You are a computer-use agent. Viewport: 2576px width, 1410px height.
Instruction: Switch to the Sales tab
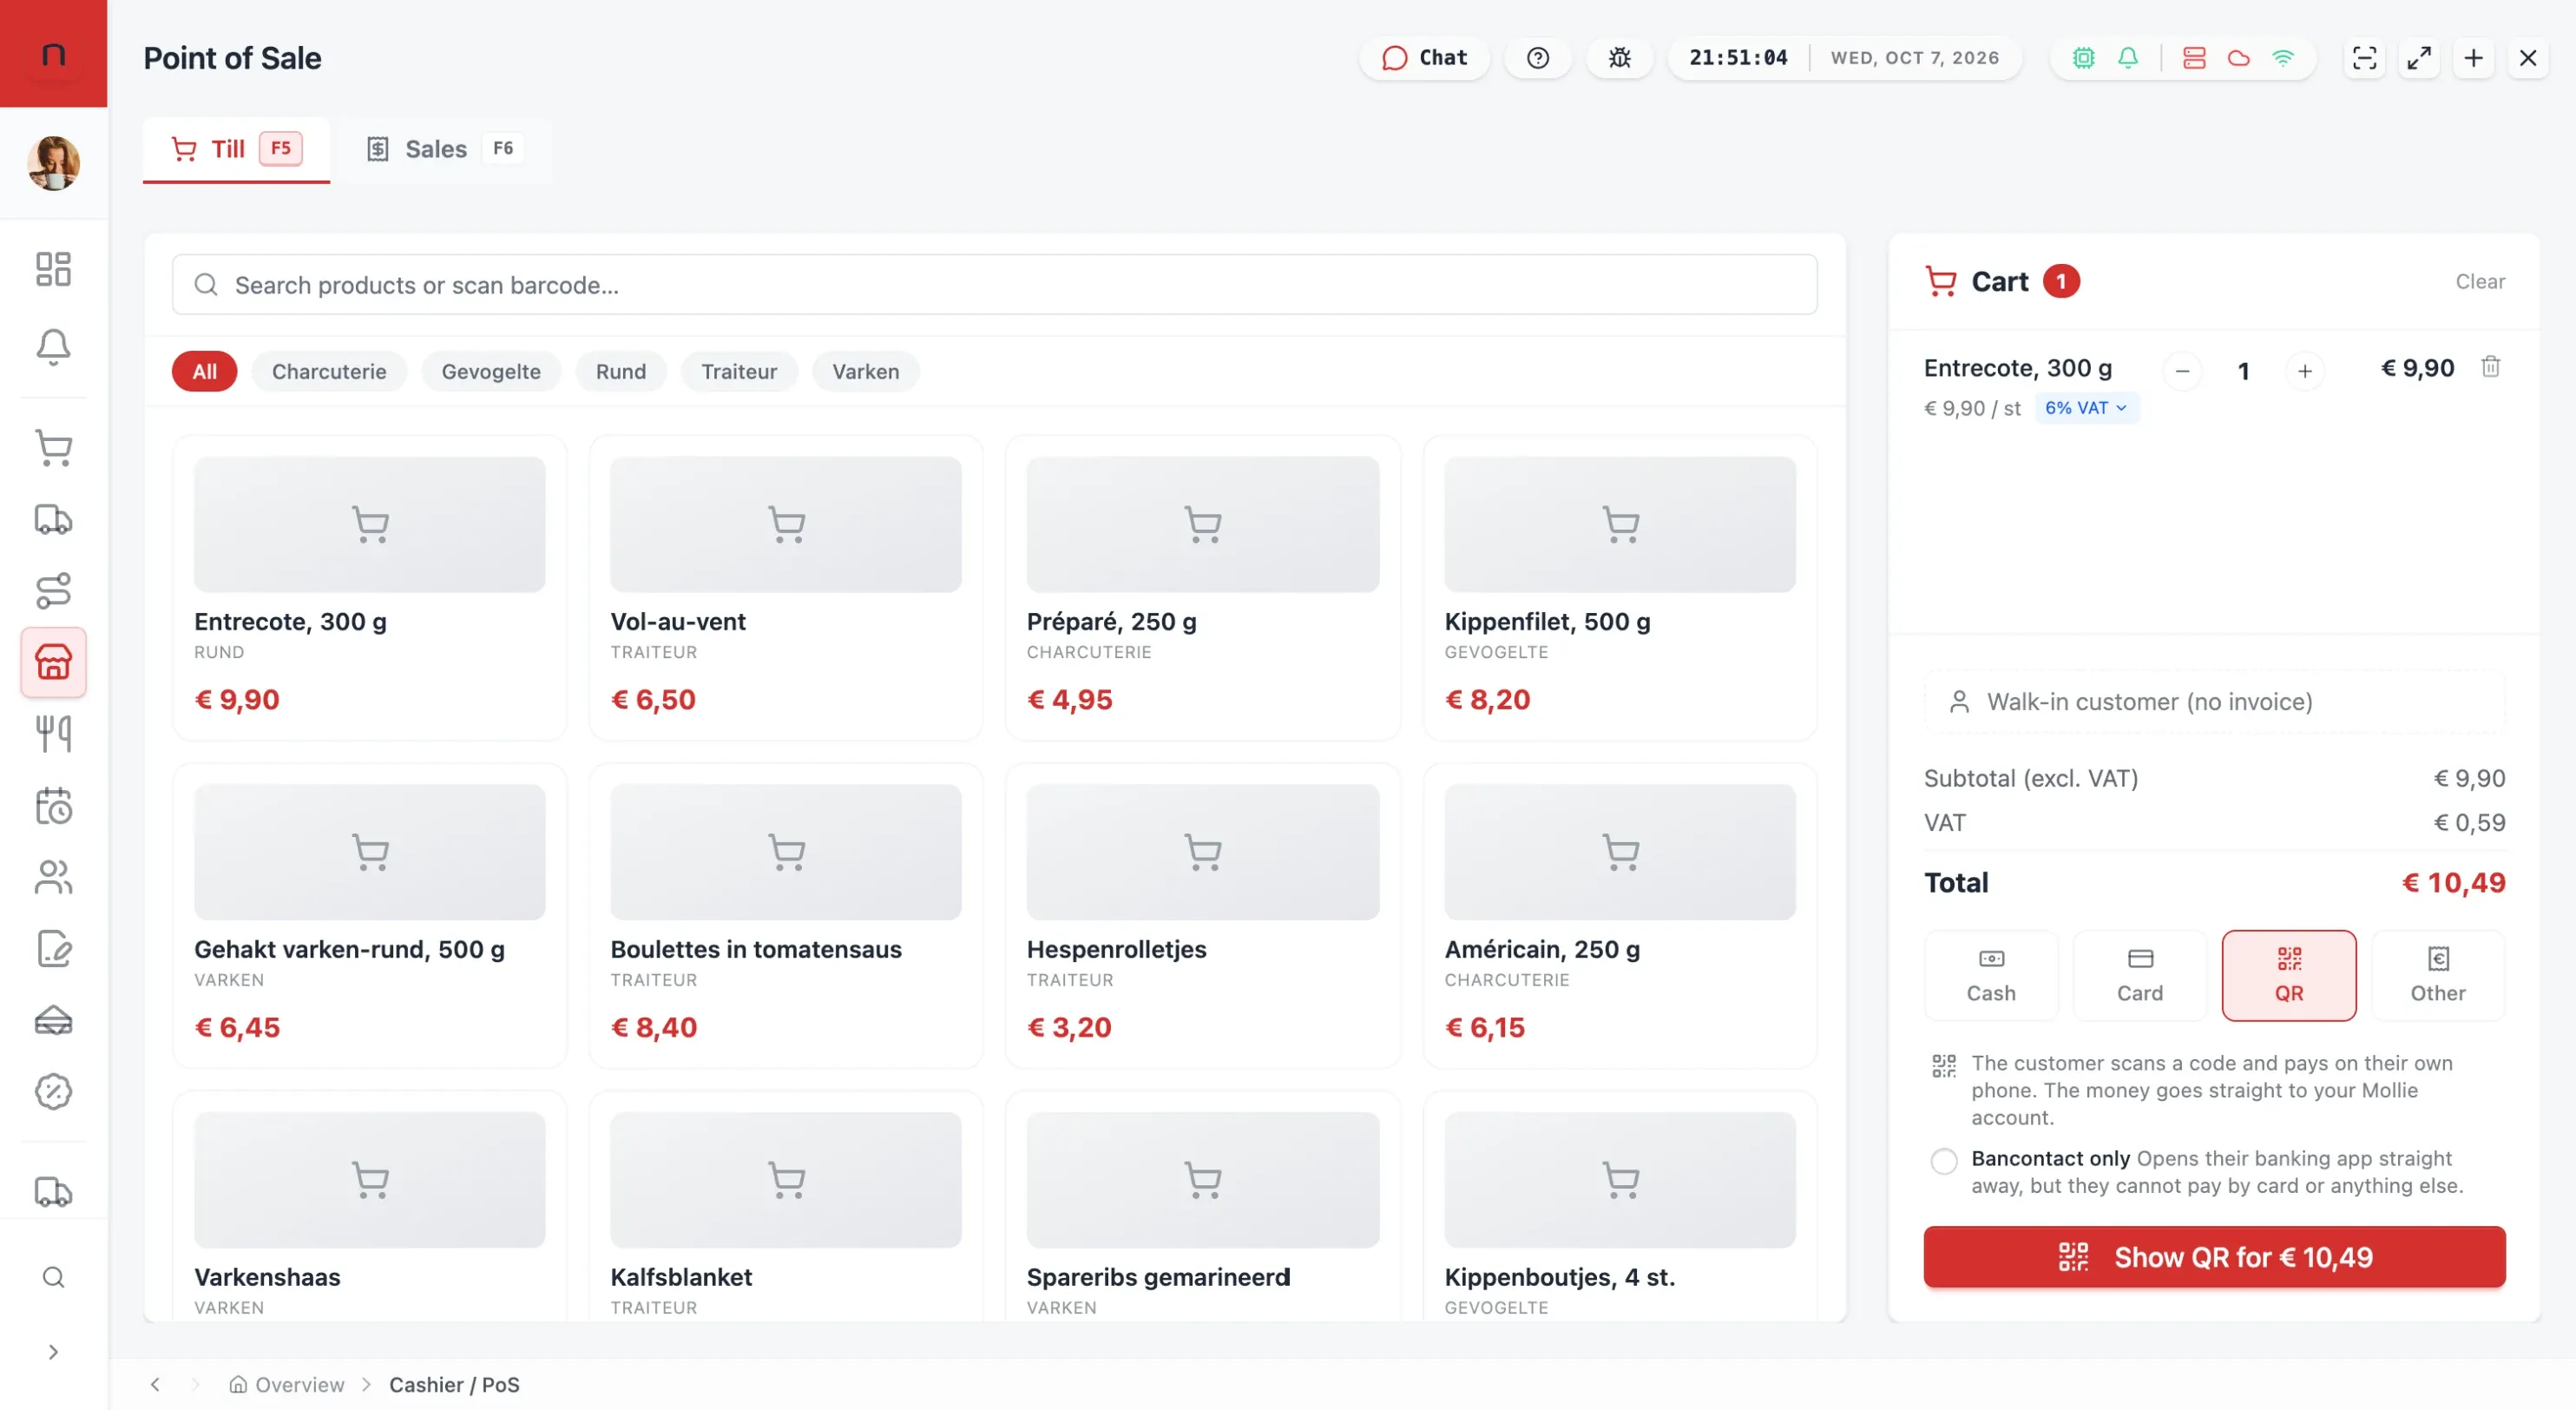444,149
